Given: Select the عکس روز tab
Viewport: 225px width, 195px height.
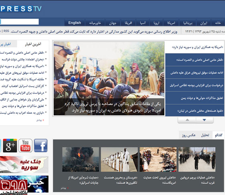Looking at the screenshot, I should tap(189, 135).
